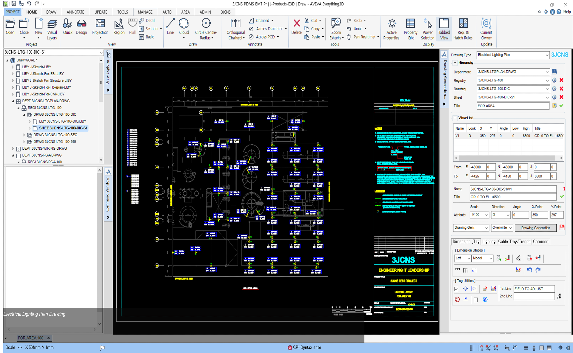Screen dimensions: 573x353
Task: Click the red sad face Tag Utilities icon
Action: pos(457,300)
